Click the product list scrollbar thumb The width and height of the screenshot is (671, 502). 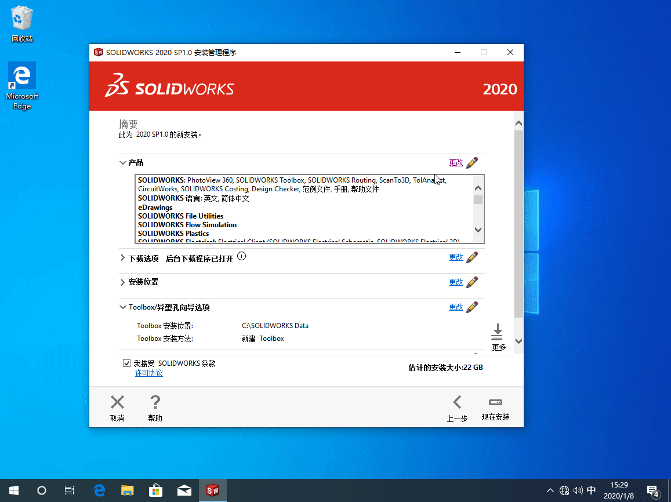tap(478, 199)
